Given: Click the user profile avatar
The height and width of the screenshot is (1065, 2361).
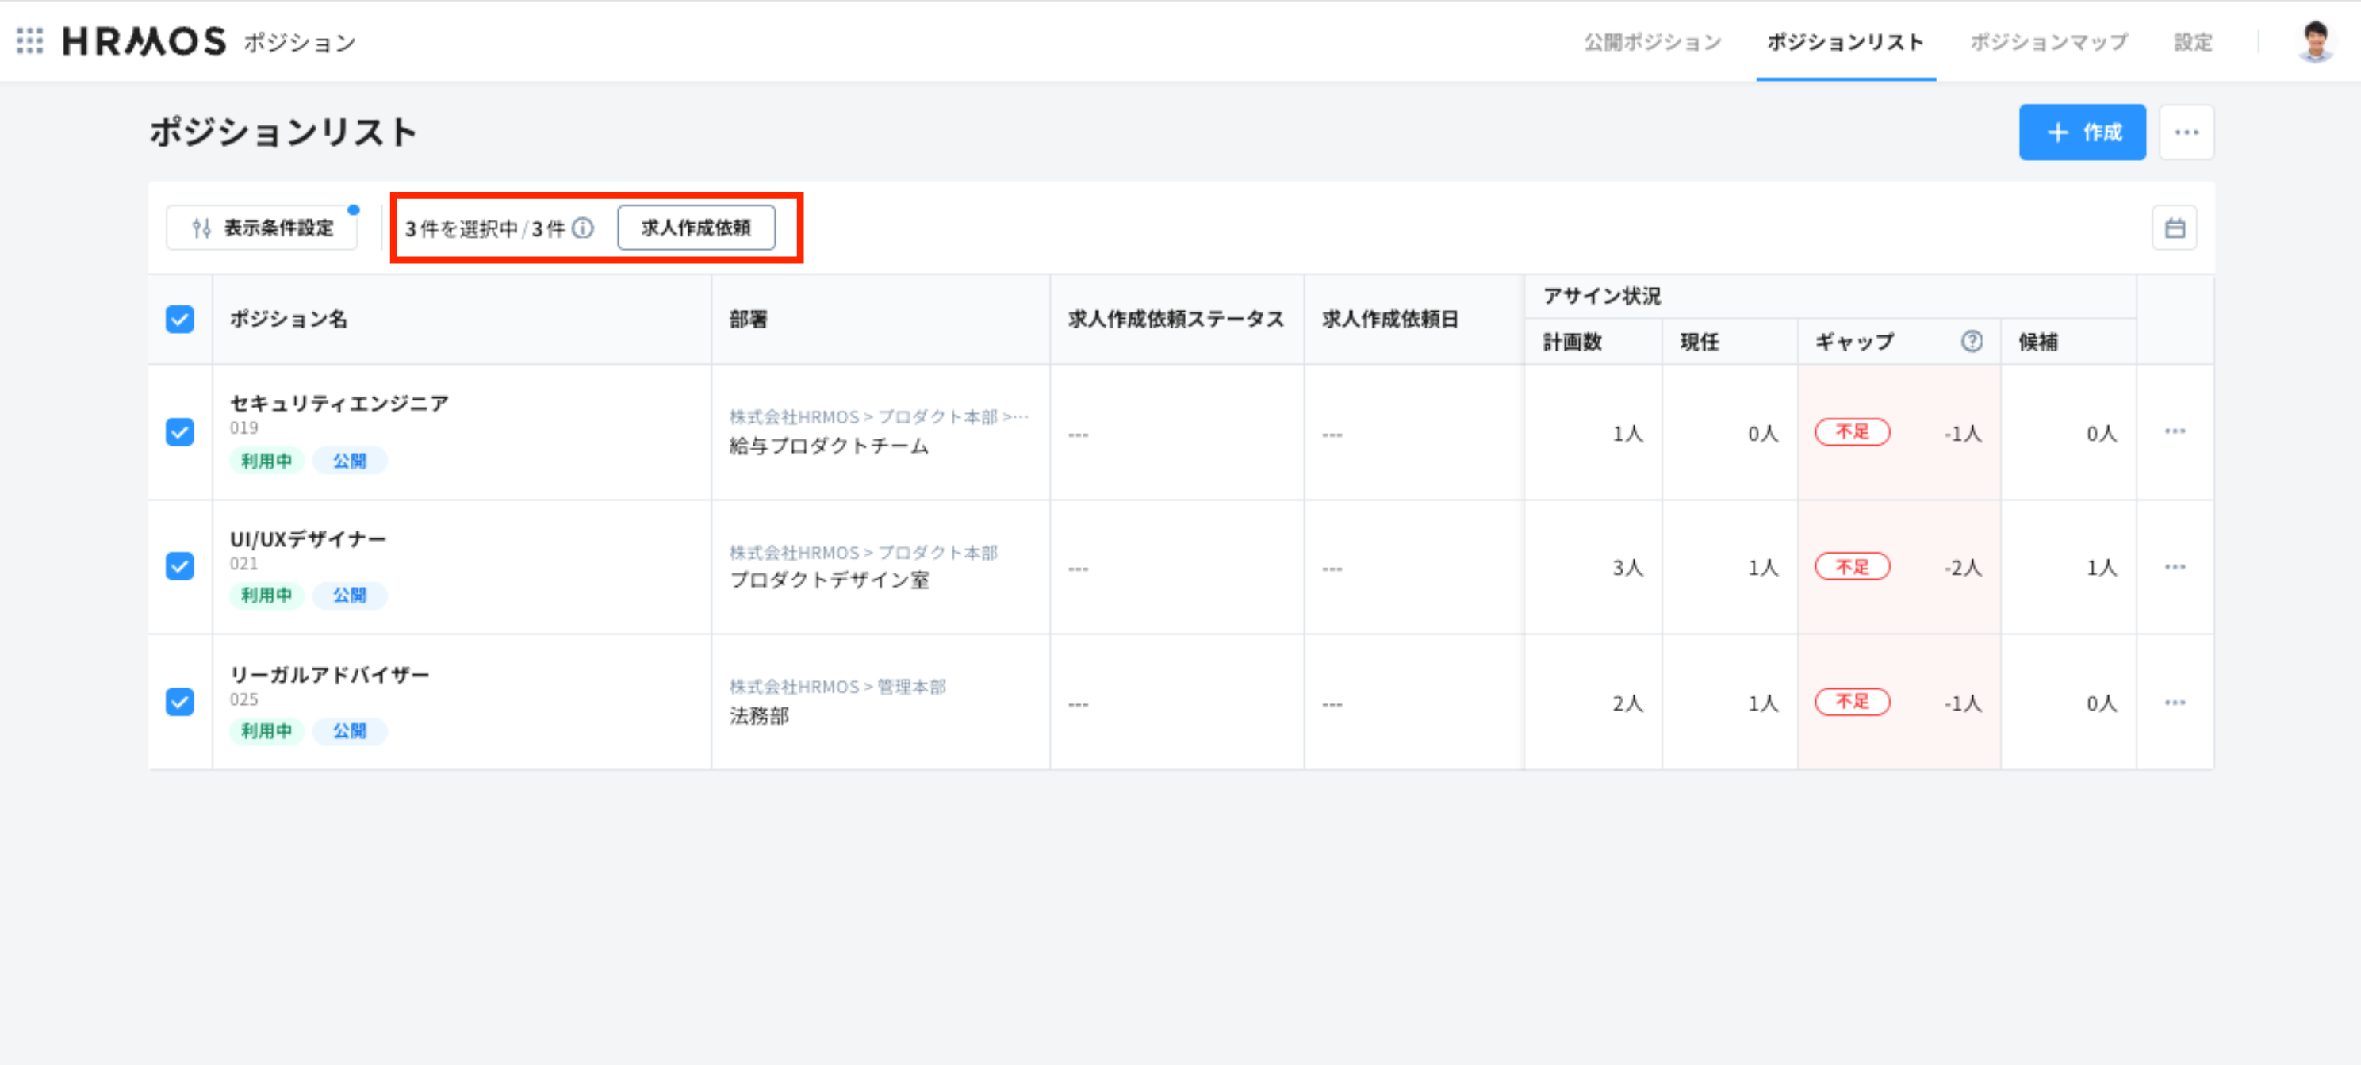Looking at the screenshot, I should (2315, 41).
